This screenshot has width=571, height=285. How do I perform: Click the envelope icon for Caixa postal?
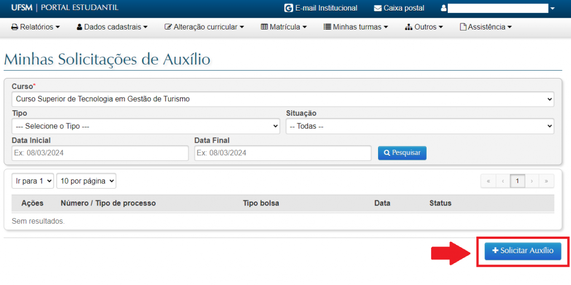tap(378, 8)
